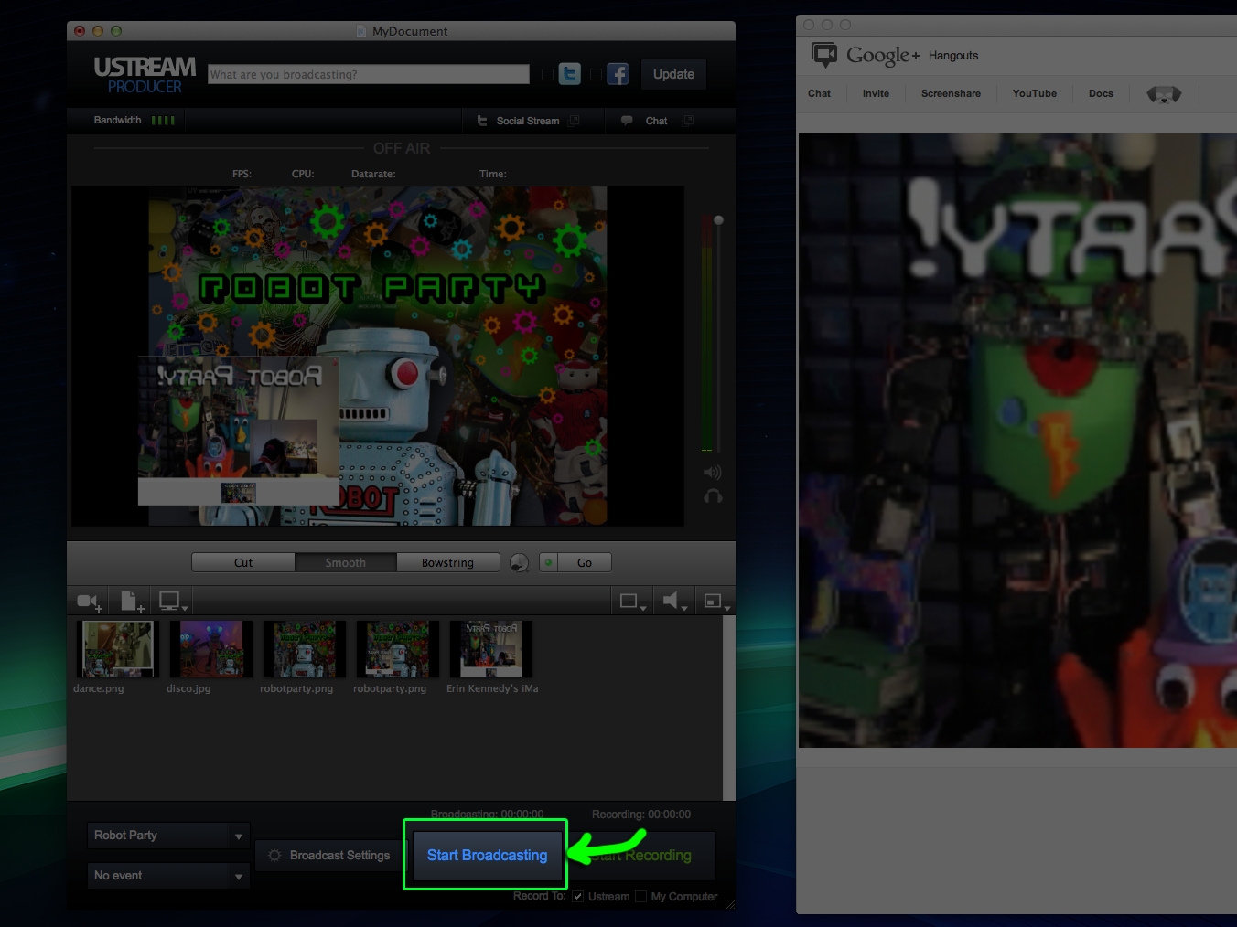The width and height of the screenshot is (1237, 927).
Task: Open the Robot Party channel dropdown
Action: click(x=168, y=836)
